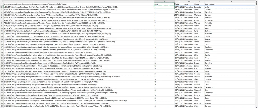Select the name cell 'Luana'
The image size is (258, 108).
point(199,36)
